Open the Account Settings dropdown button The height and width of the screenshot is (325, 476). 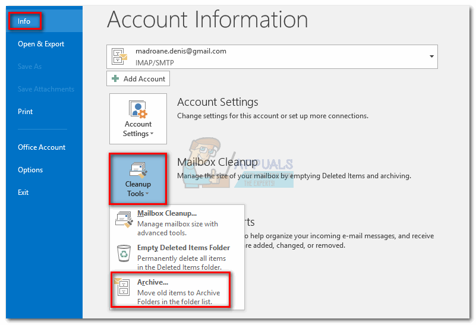[x=138, y=119]
